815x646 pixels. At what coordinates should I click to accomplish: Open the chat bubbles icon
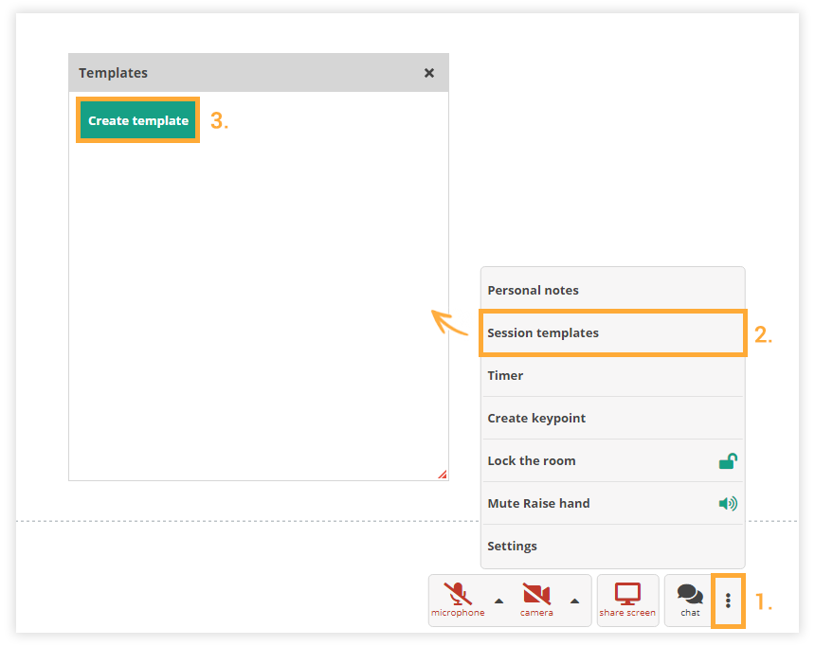tap(690, 594)
